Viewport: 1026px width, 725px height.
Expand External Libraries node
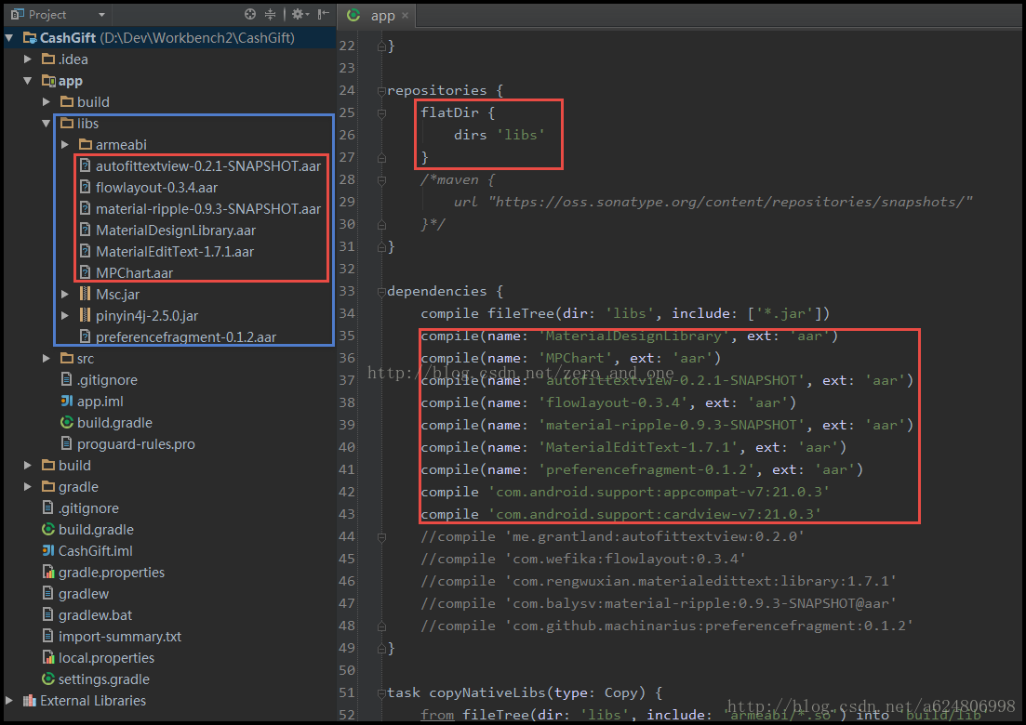tap(9, 701)
